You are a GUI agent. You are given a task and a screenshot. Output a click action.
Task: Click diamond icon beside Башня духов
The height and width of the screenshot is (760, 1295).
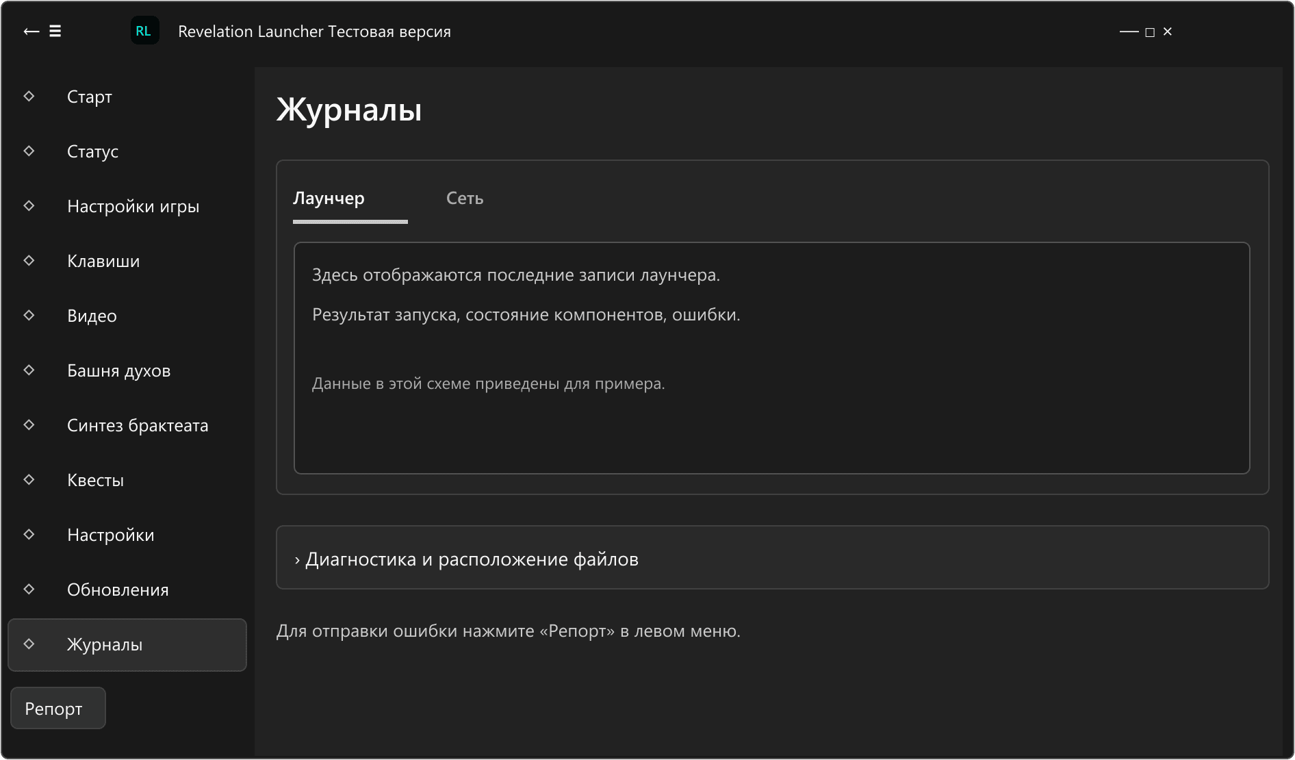click(x=29, y=370)
